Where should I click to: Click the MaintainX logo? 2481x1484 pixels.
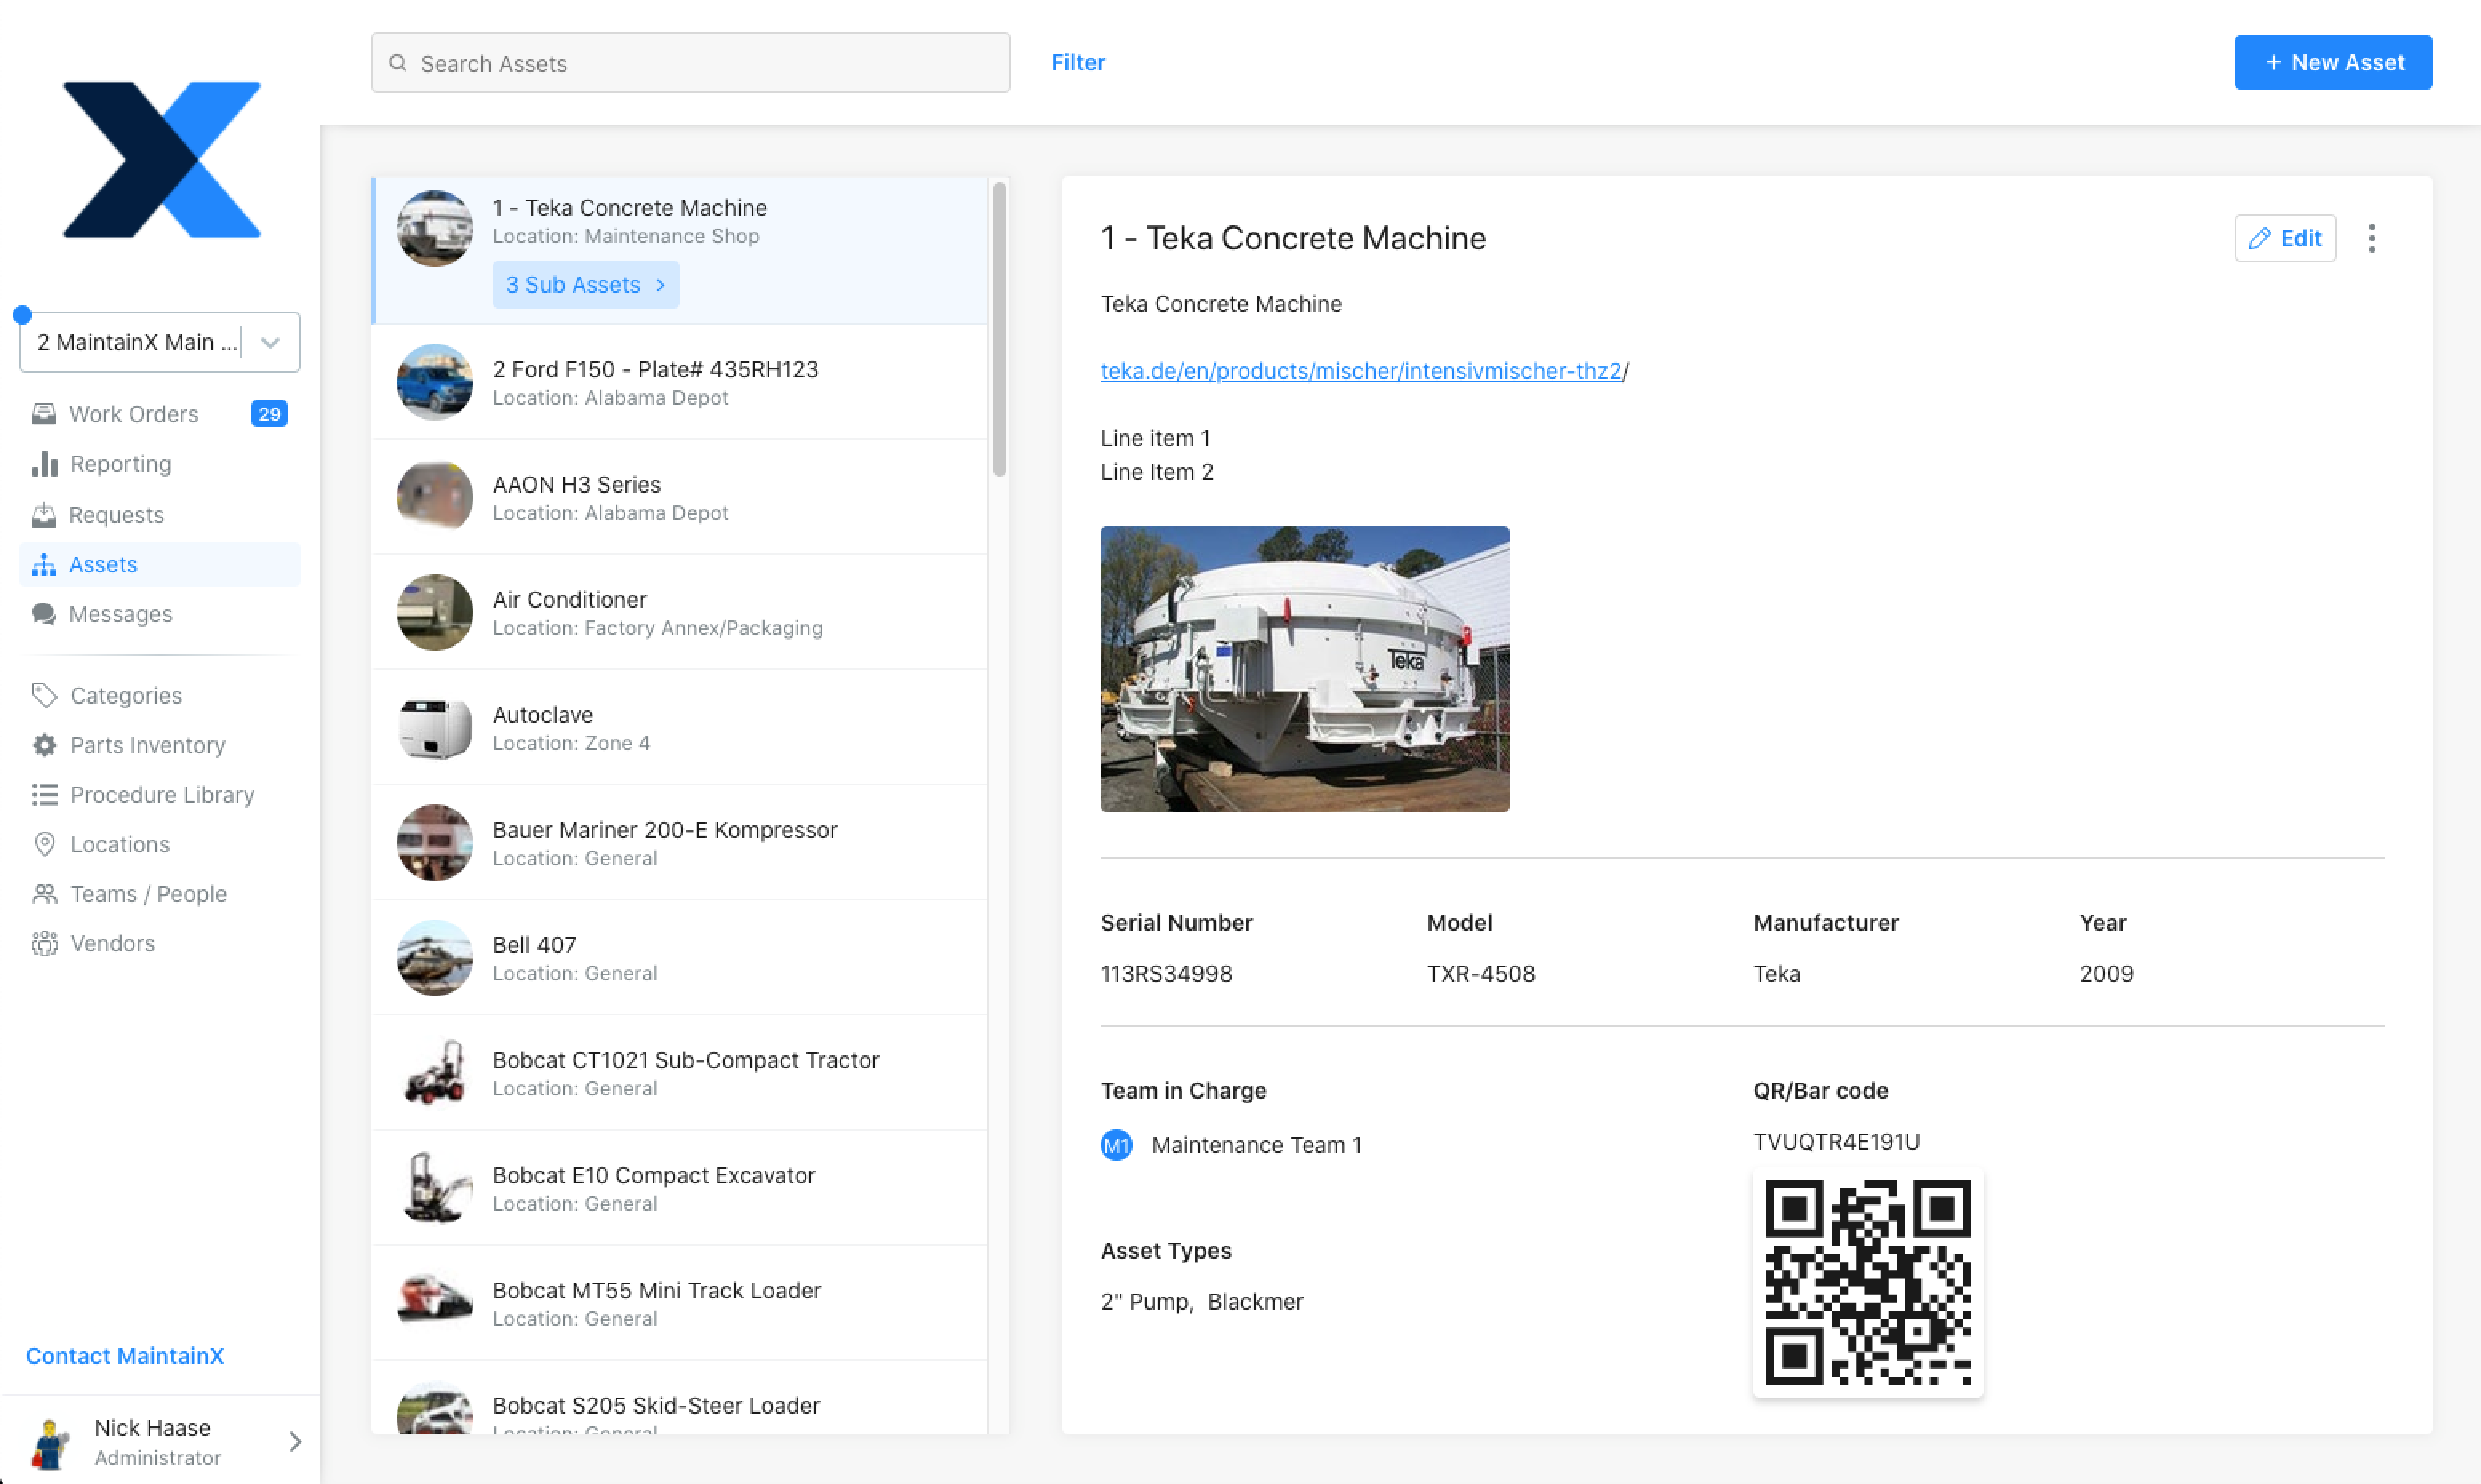162,160
